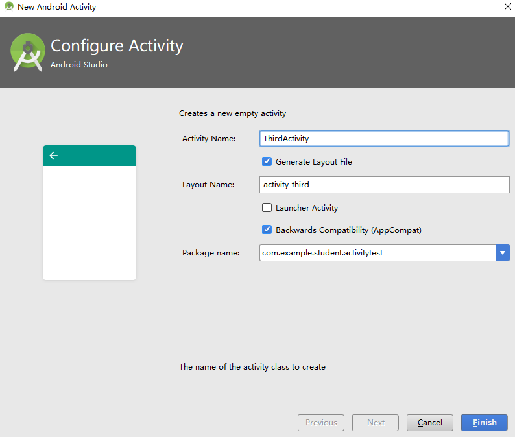This screenshot has width=515, height=437.
Task: Close the New Android Activity dialog window
Action: (507, 7)
